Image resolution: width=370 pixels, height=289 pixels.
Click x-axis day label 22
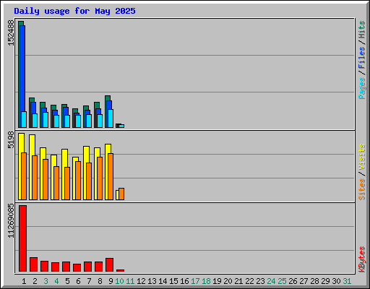point(249,281)
